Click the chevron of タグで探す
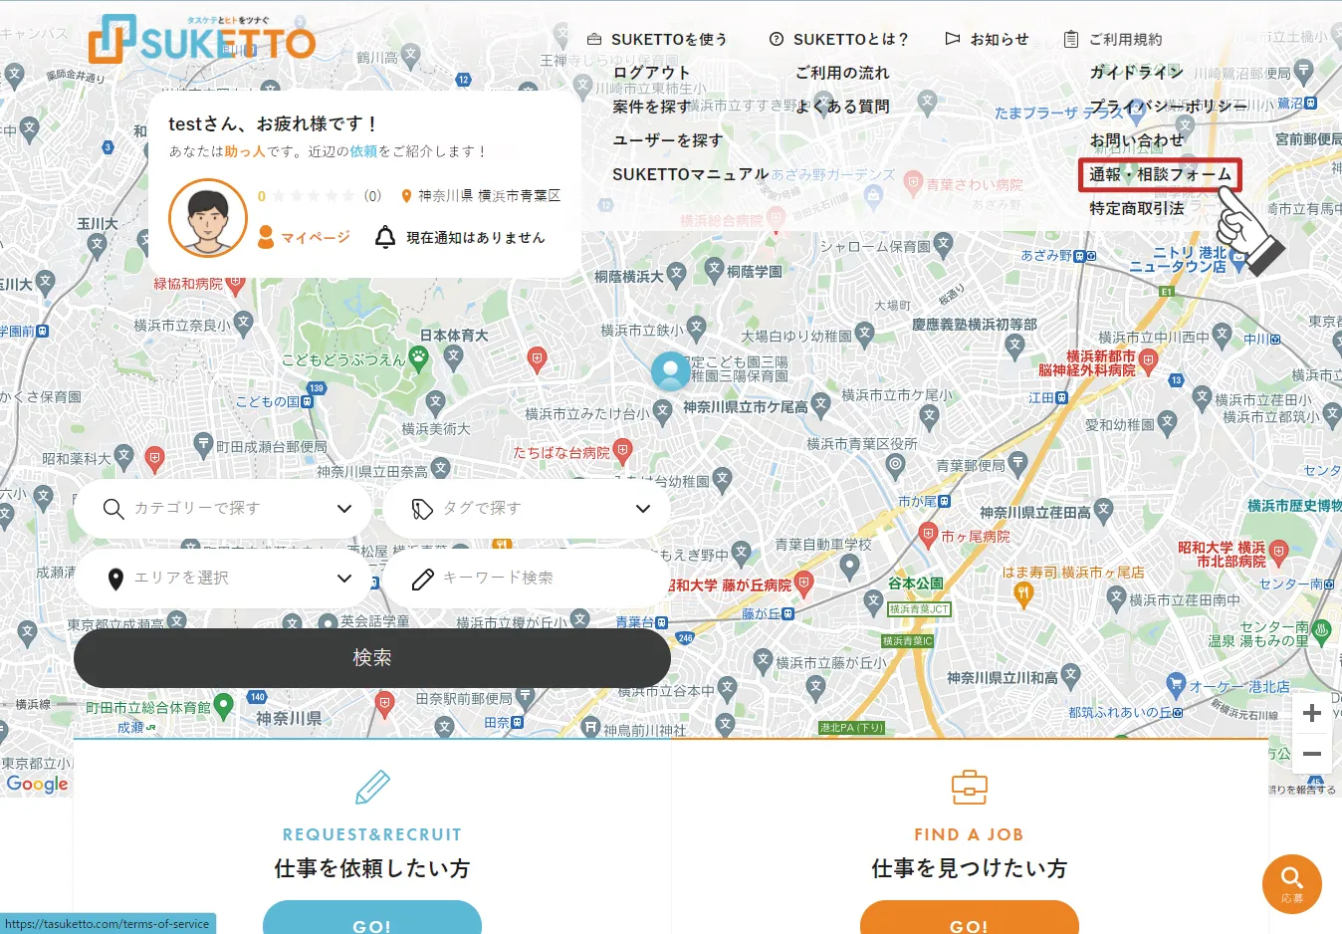The image size is (1342, 934). tap(643, 508)
